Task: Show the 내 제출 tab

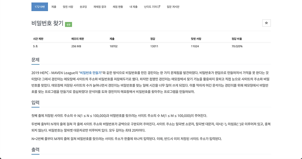Action: click(x=133, y=7)
